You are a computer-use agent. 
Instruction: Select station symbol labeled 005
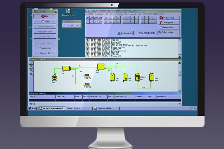pos(125,77)
